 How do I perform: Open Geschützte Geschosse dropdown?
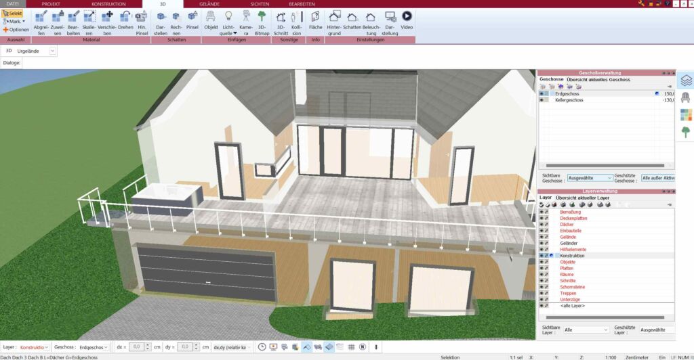(657, 178)
